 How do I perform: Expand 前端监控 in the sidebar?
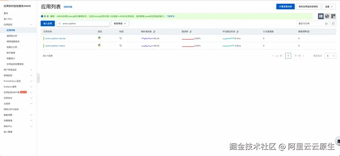point(31,75)
